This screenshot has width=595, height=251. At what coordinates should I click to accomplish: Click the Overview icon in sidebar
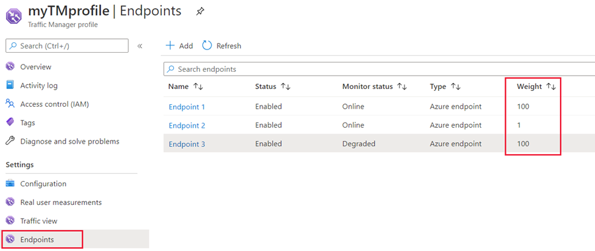[x=10, y=67]
